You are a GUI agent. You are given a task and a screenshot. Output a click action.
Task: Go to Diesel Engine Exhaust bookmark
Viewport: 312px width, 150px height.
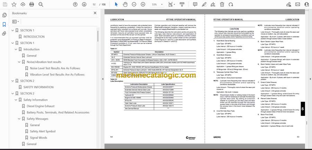(x=41, y=106)
